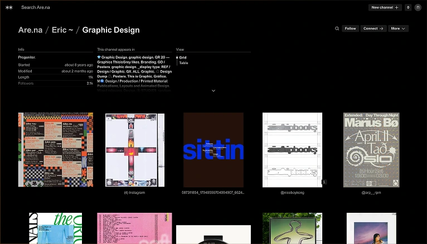Click inside the Search Are.na field
Screen dimensions: 427x244
coord(36,8)
